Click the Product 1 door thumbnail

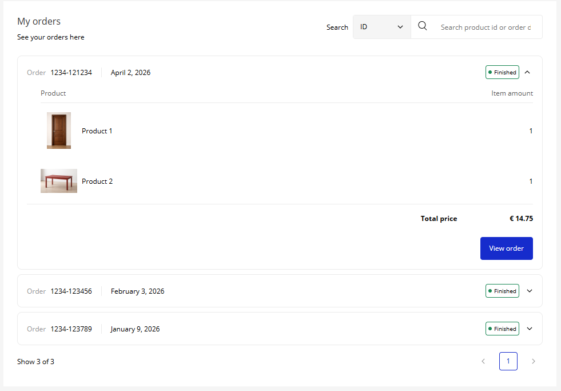[x=58, y=131]
